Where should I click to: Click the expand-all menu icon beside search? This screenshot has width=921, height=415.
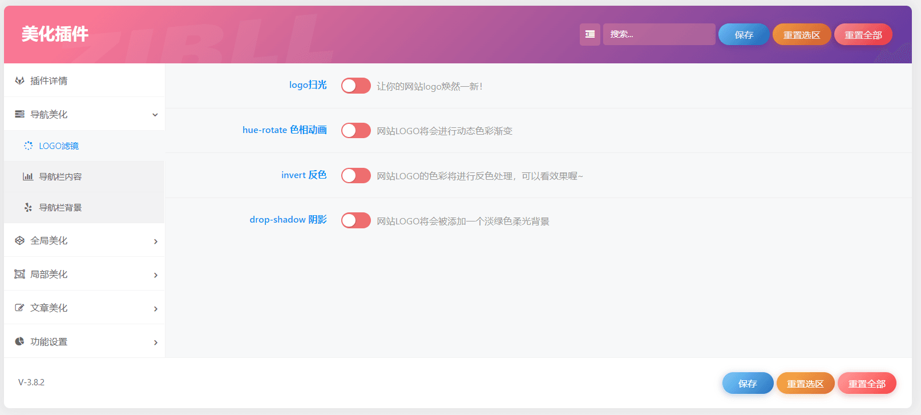click(x=589, y=34)
